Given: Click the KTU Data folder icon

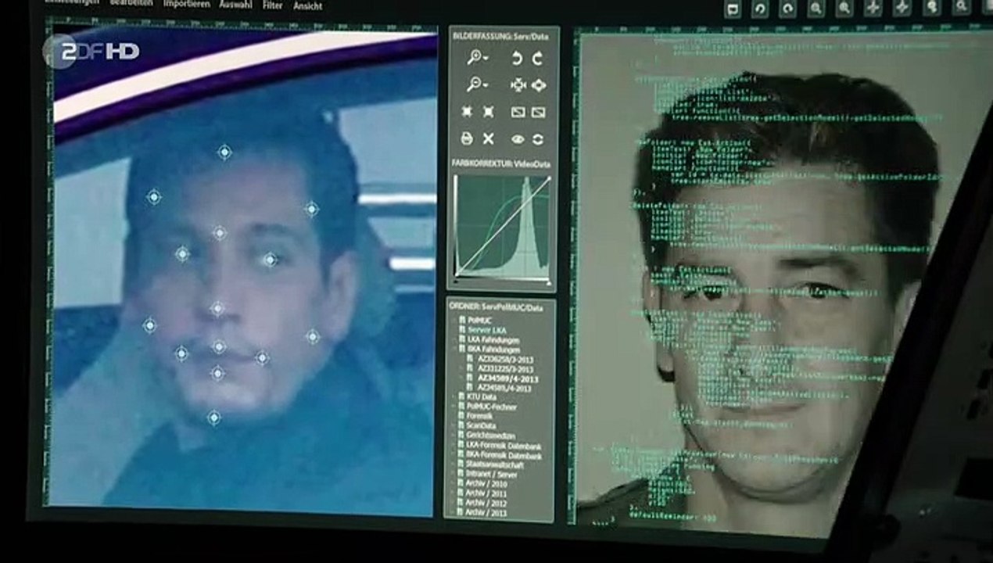Looking at the screenshot, I should [461, 397].
